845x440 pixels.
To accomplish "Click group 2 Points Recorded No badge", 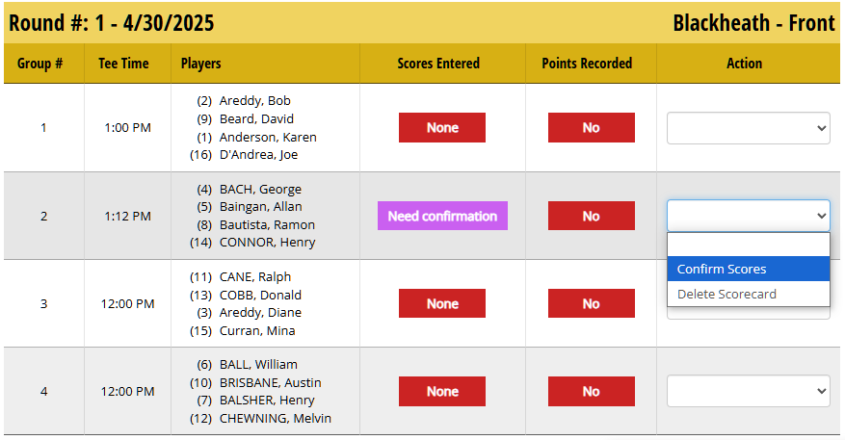I will click(591, 216).
